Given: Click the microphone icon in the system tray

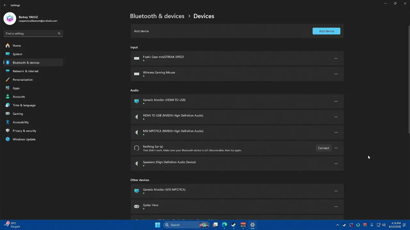Looking at the screenshot, I should coord(372,225).
